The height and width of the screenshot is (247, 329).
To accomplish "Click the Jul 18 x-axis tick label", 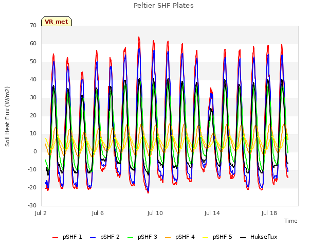I will click(269, 213).
